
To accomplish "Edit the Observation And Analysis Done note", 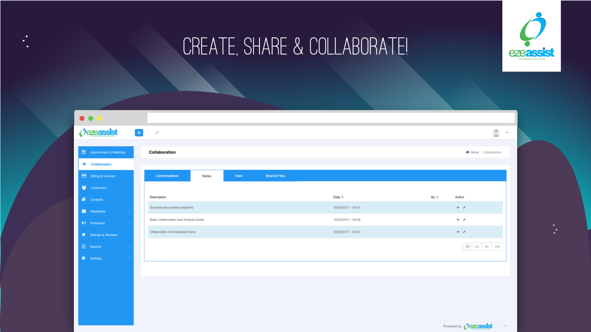I will tap(464, 232).
